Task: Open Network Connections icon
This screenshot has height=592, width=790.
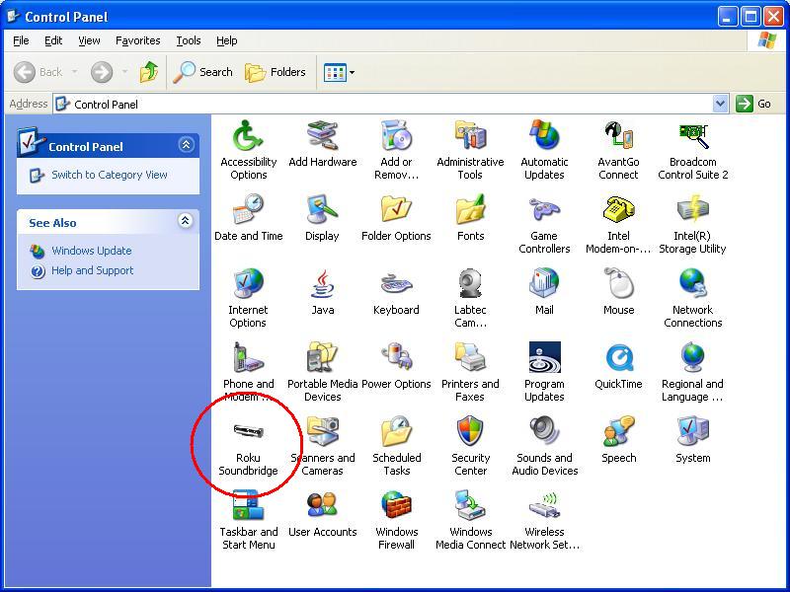Action: tap(693, 283)
